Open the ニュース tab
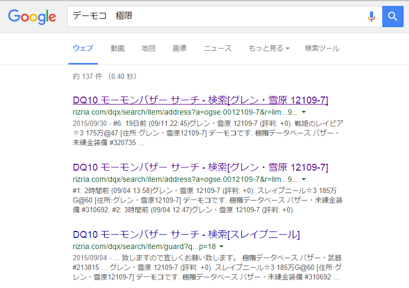Viewport: 409px width, 288px height. 217,49
